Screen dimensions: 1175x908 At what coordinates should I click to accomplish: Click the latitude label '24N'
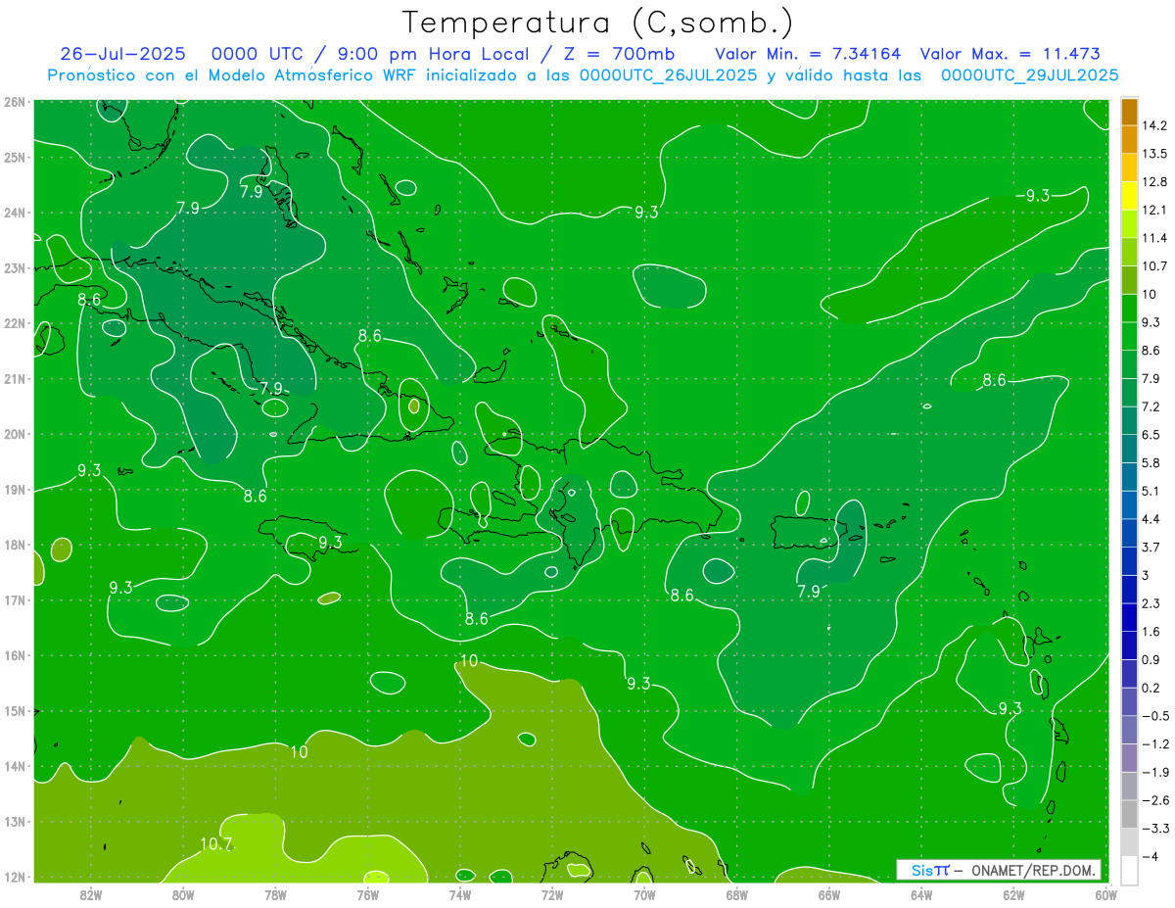14,213
